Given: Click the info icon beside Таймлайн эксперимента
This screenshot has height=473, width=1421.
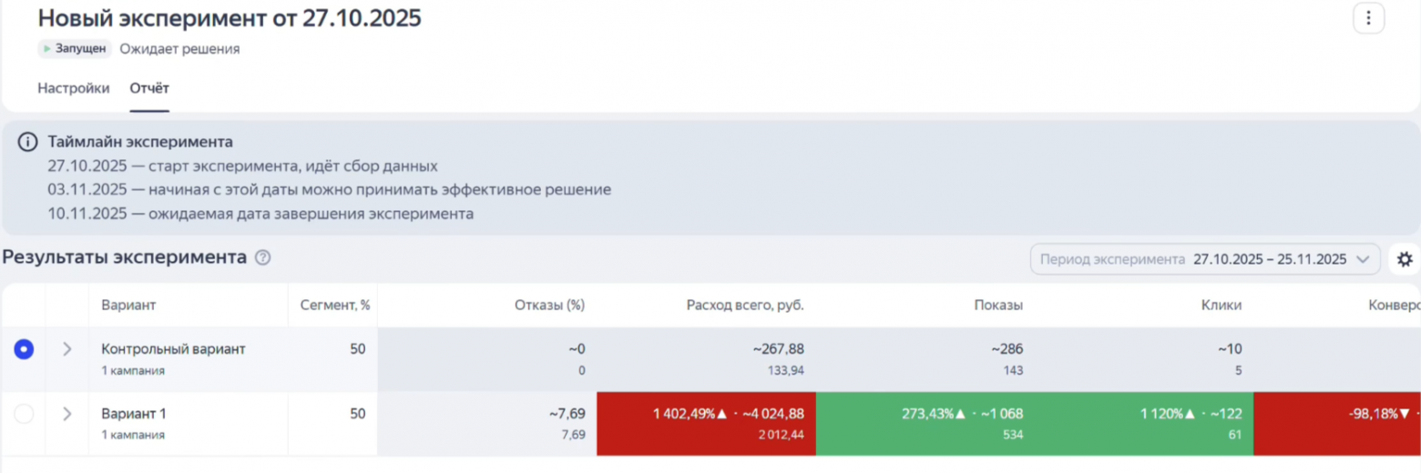Looking at the screenshot, I should coord(29,142).
